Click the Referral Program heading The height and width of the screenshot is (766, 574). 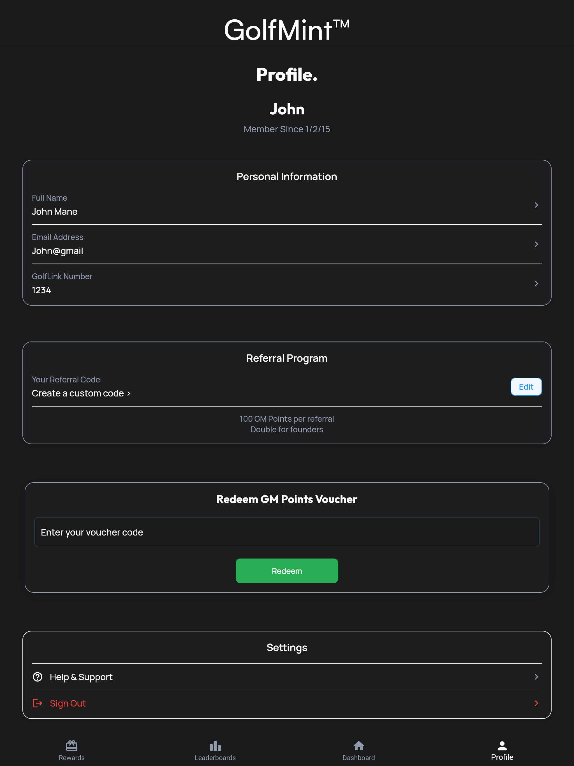coord(287,358)
